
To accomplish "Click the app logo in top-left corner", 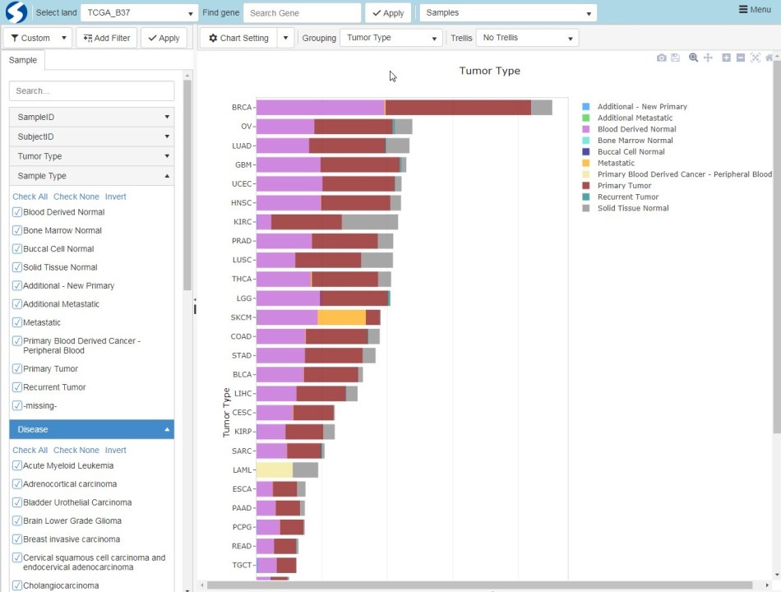I will (16, 13).
